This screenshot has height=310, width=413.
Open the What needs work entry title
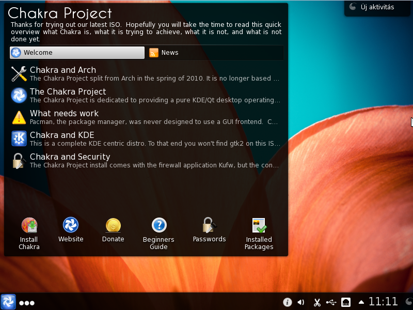[x=64, y=113]
